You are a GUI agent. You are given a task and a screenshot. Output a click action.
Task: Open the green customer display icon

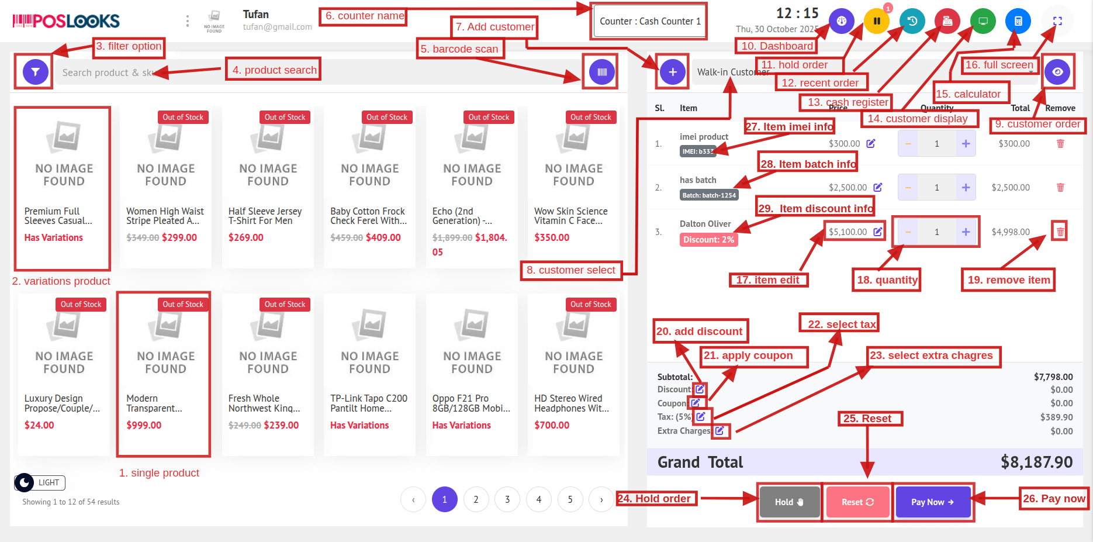coord(983,22)
